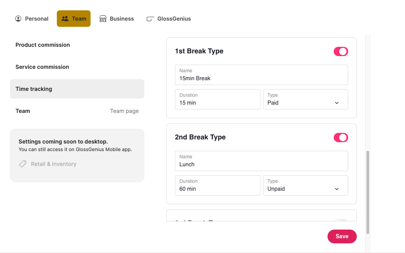405x253 pixels.
Task: Click the GlossGenius logo icon
Action: coord(150,19)
